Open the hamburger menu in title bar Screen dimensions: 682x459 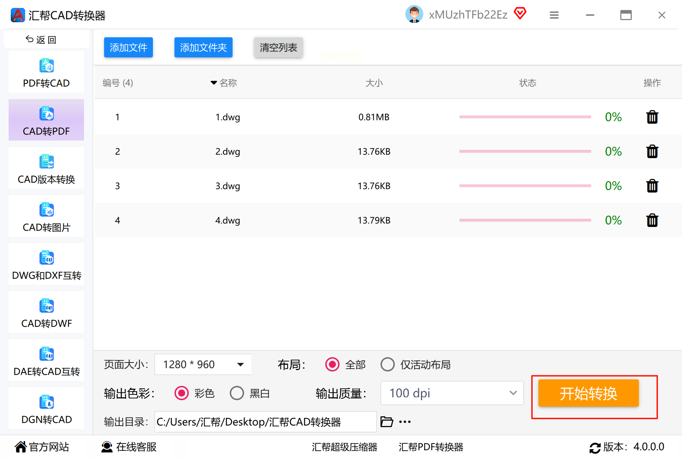(x=554, y=15)
